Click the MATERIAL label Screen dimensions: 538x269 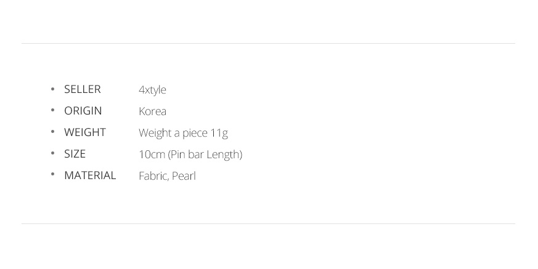pos(90,175)
